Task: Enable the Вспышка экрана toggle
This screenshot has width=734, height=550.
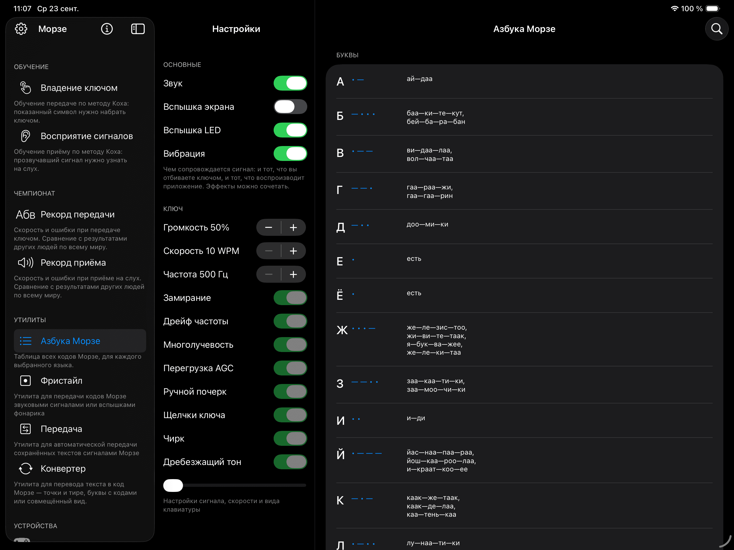Action: (x=290, y=107)
